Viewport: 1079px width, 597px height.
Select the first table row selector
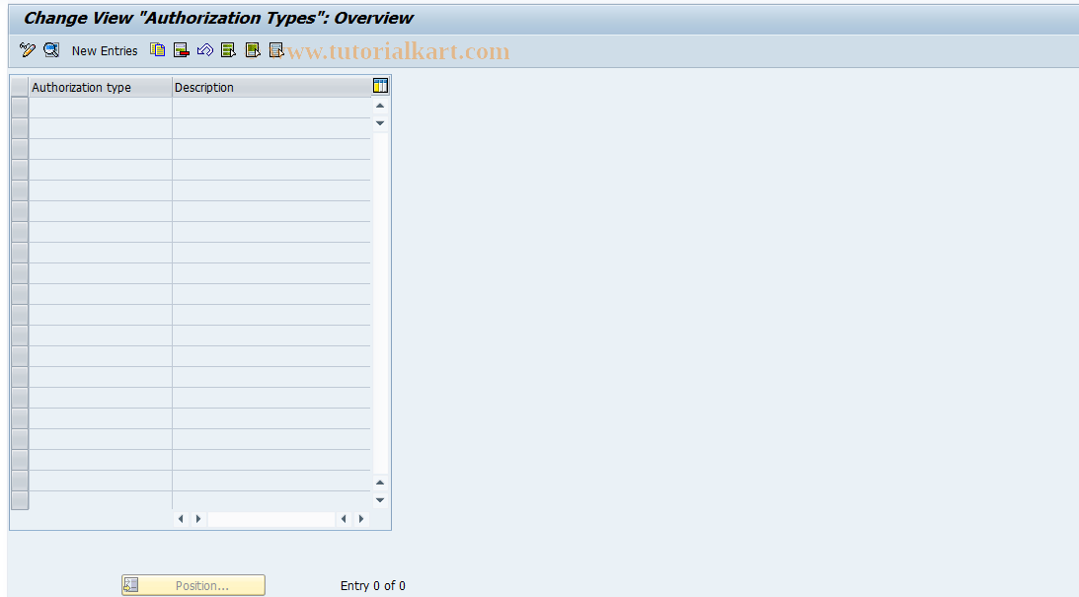coord(20,108)
